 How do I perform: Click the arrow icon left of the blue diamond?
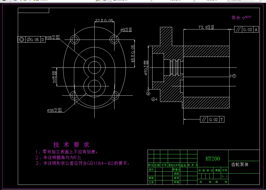tap(97, 1)
